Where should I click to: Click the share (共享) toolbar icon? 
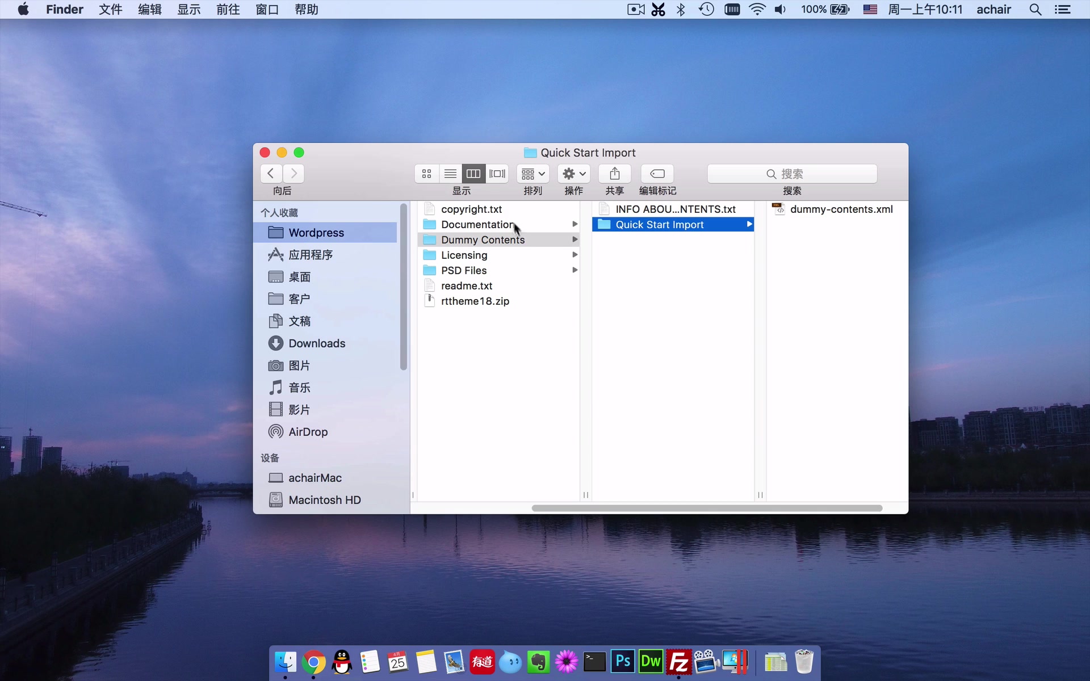(615, 174)
